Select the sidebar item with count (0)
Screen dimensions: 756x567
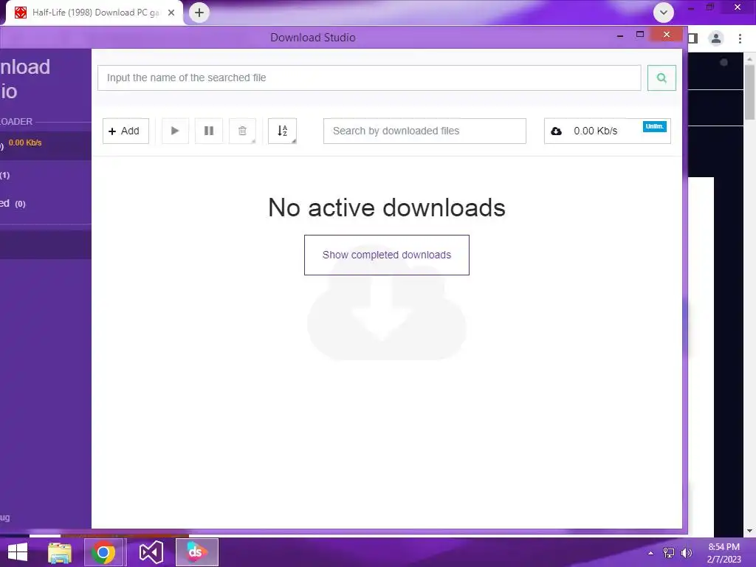45,204
